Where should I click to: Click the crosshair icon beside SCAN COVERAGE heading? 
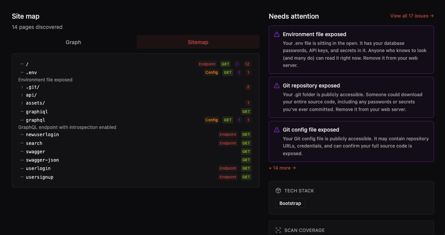(278, 230)
